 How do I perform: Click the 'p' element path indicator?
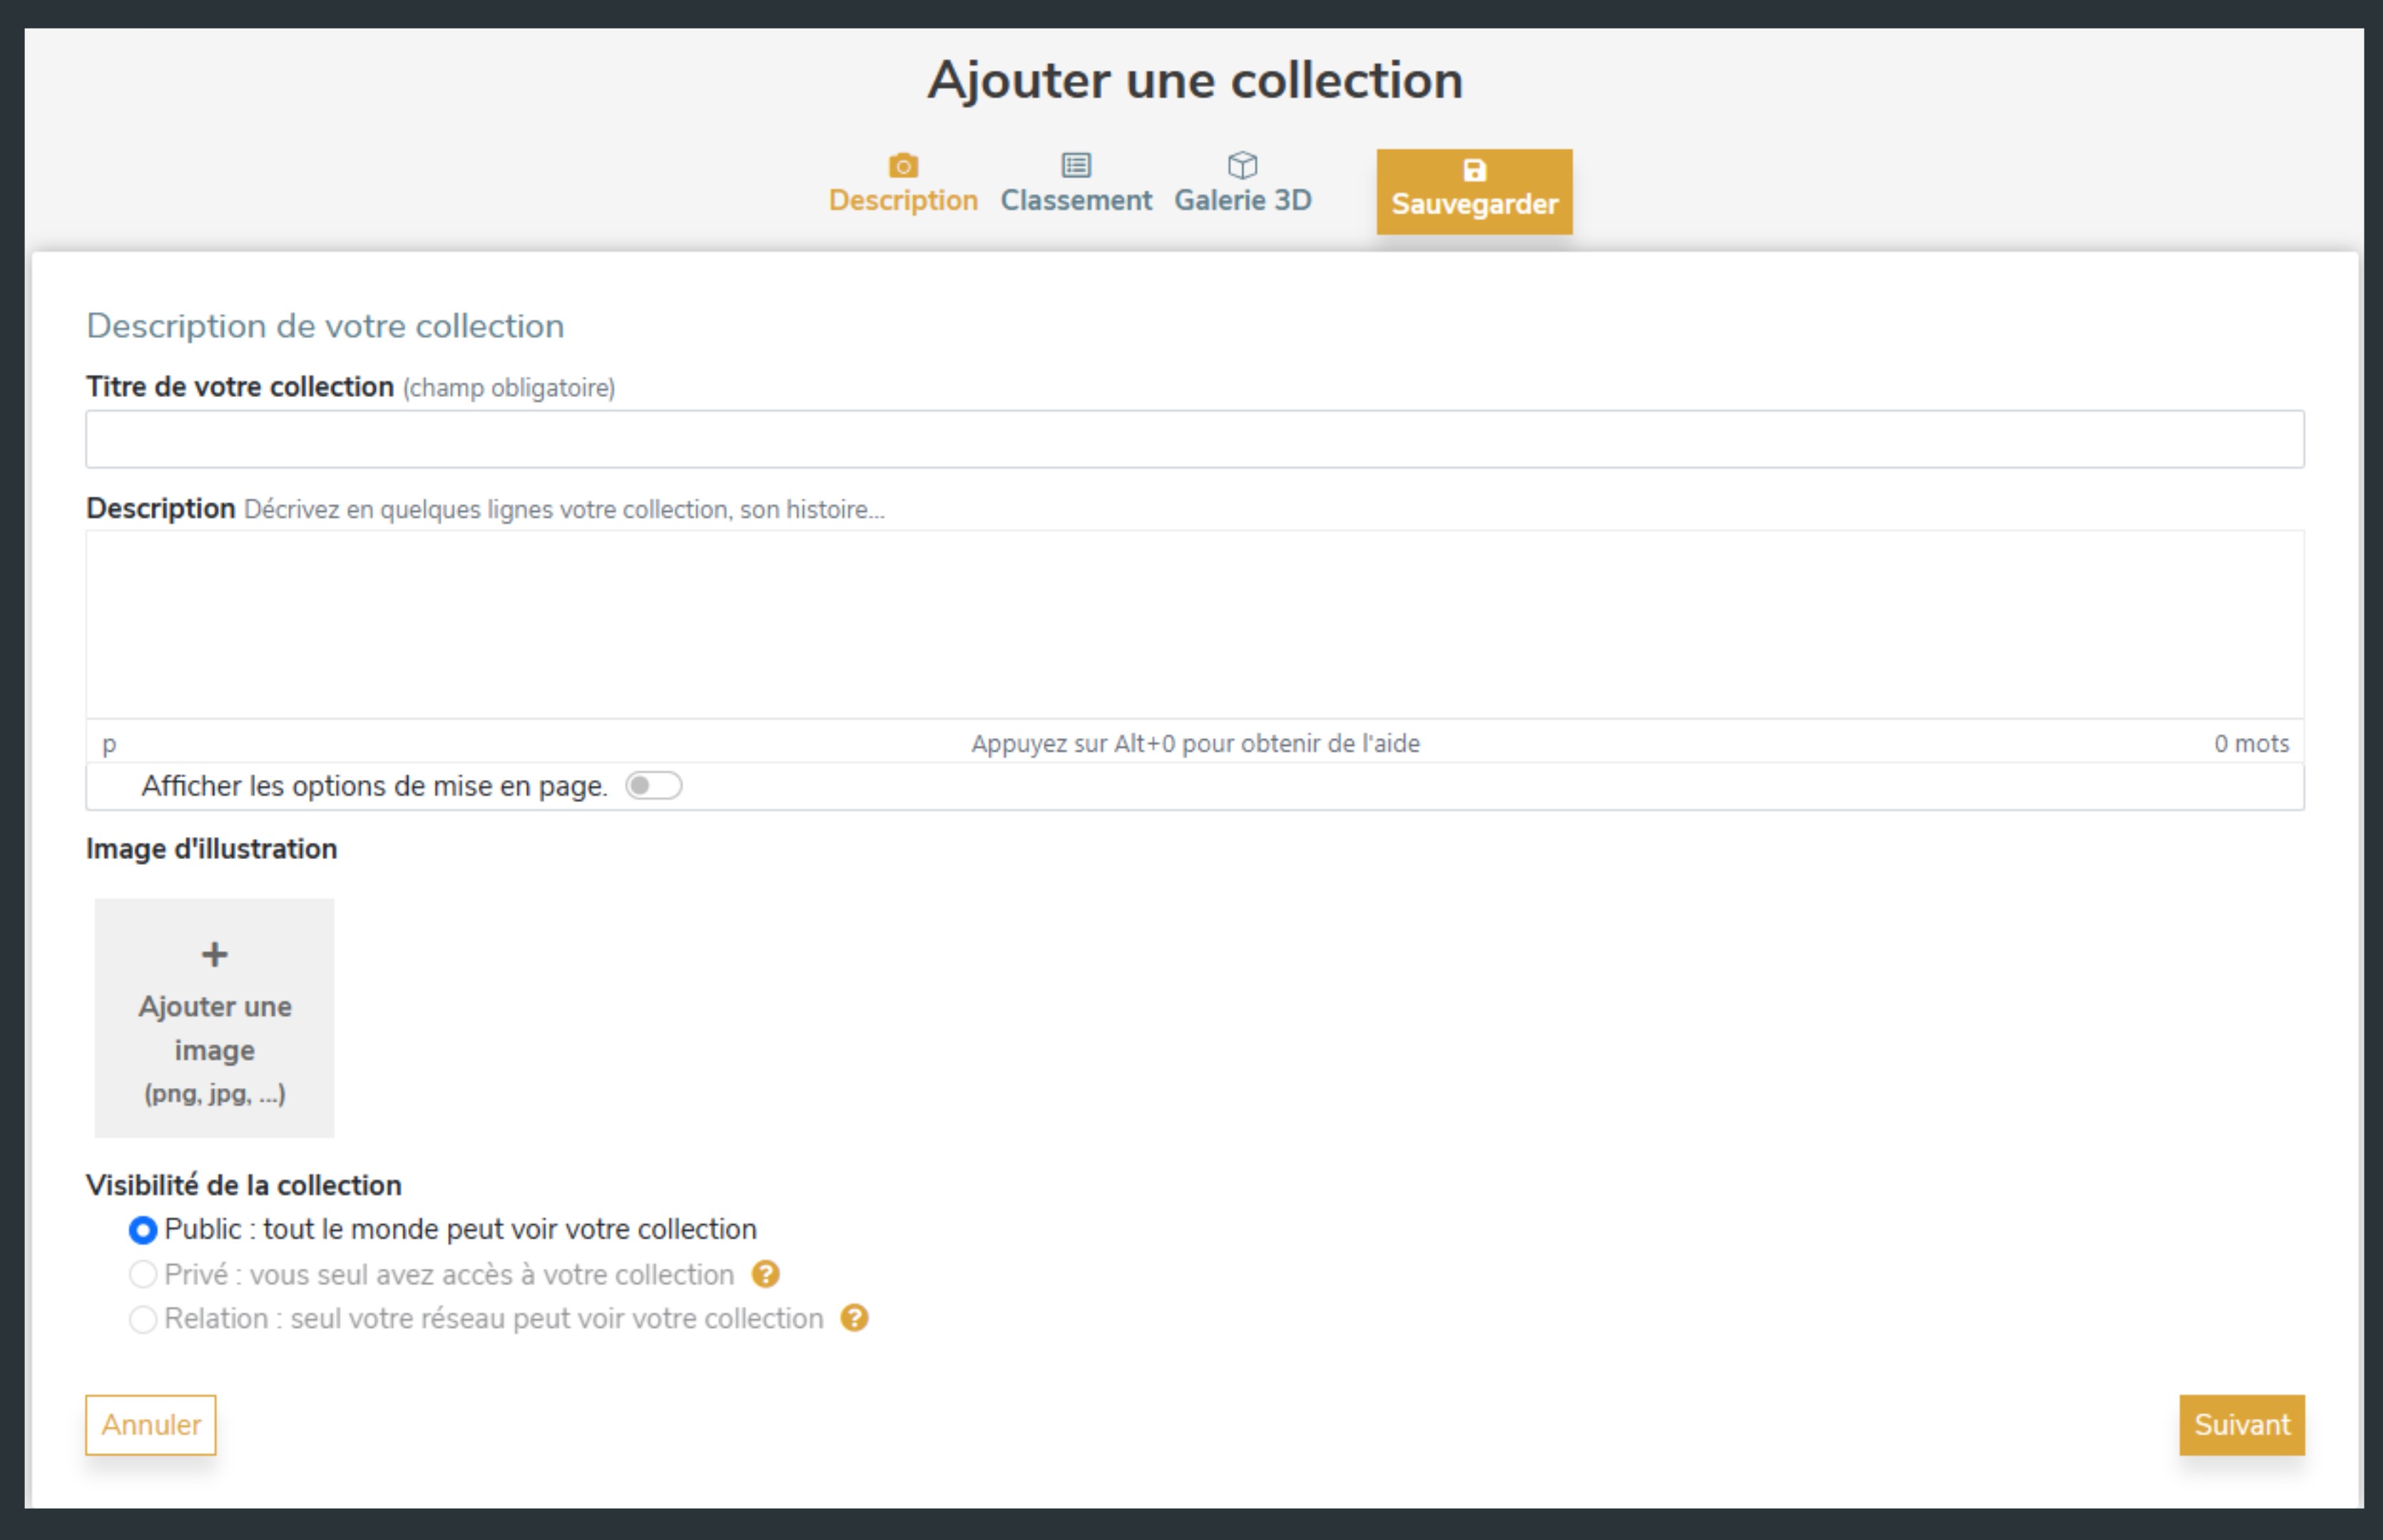point(109,745)
